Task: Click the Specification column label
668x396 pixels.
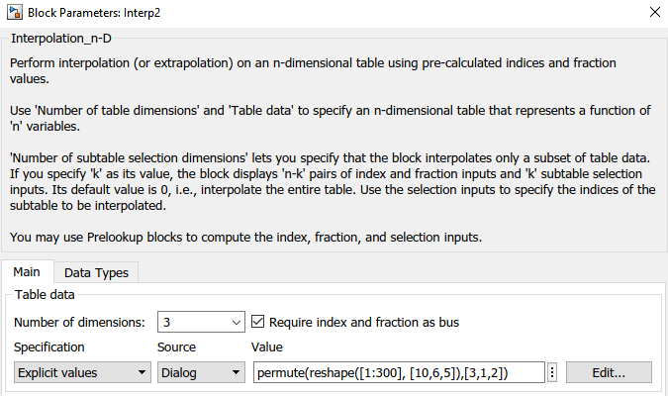Action: 49,347
